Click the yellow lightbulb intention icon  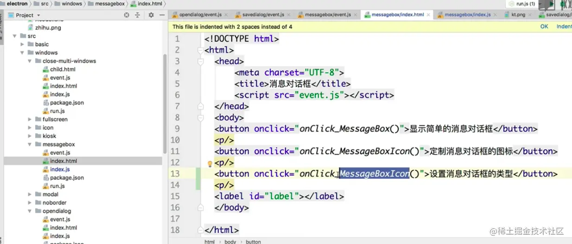pyautogui.click(x=210, y=163)
